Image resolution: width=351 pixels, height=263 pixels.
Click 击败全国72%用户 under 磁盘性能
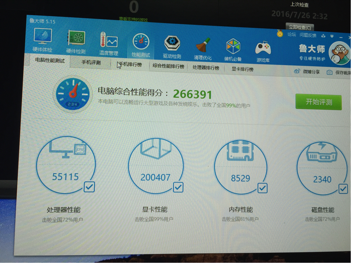322,219
